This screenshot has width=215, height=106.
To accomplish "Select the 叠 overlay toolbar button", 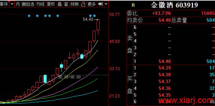I will coord(60,4).
